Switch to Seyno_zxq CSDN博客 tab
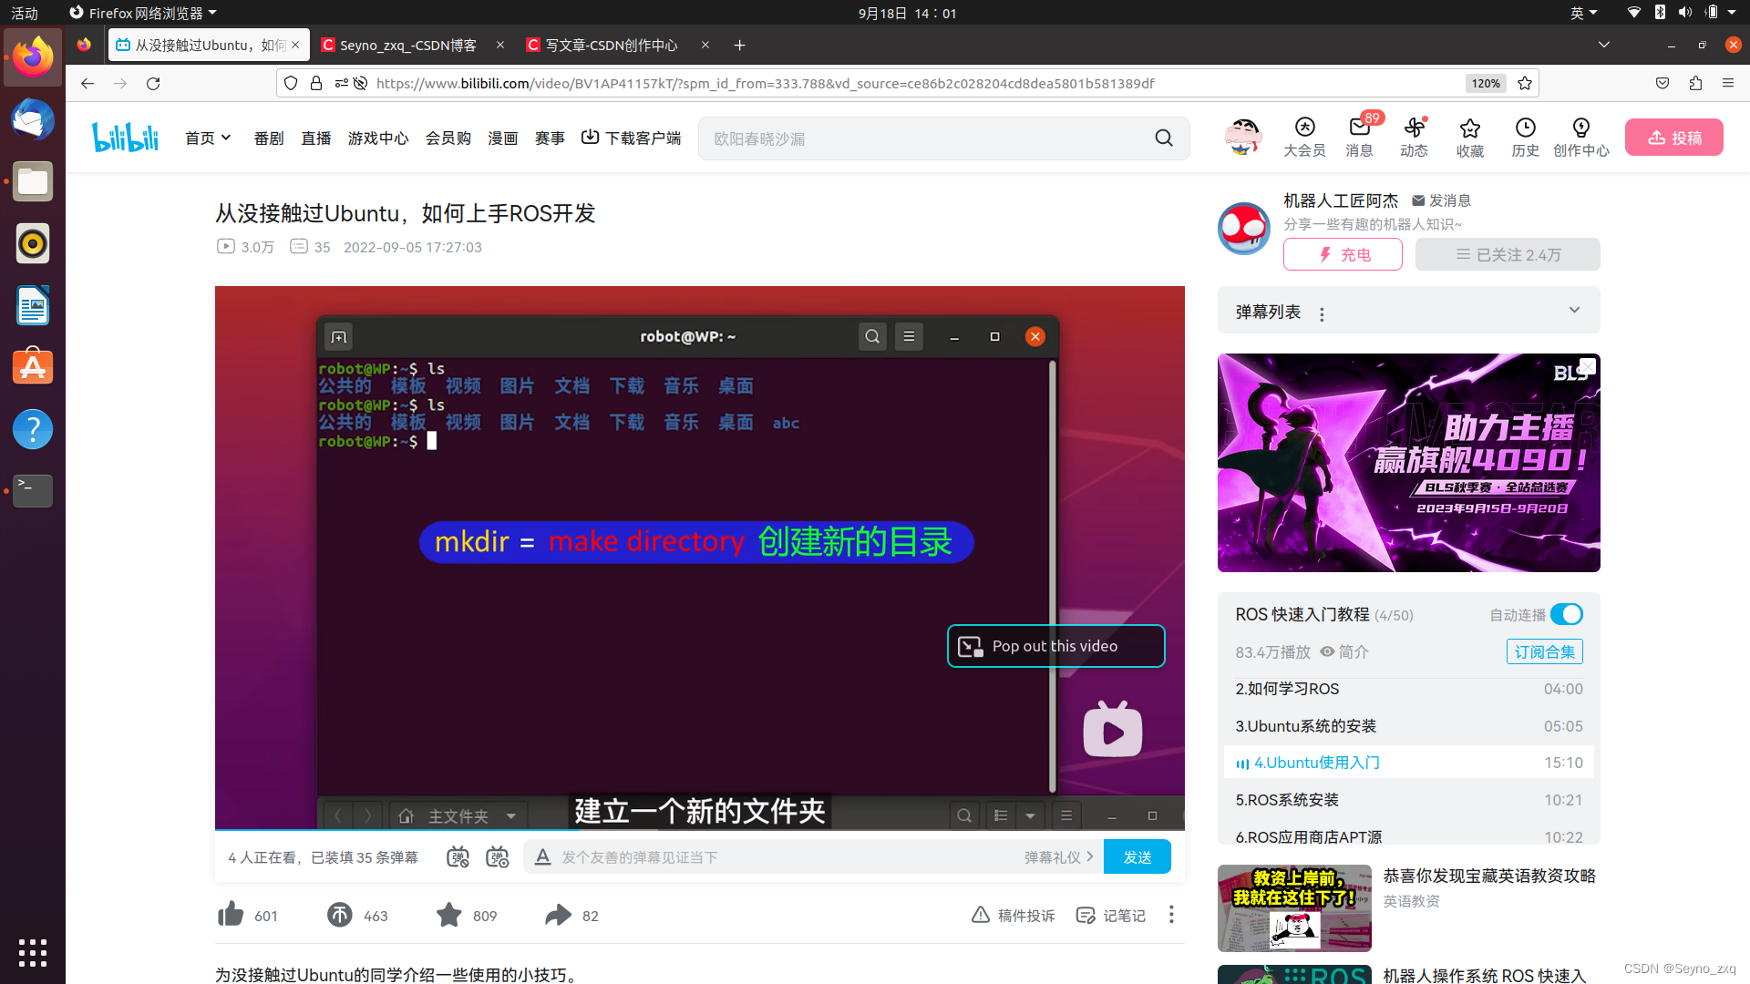The image size is (1750, 984). coord(408,46)
